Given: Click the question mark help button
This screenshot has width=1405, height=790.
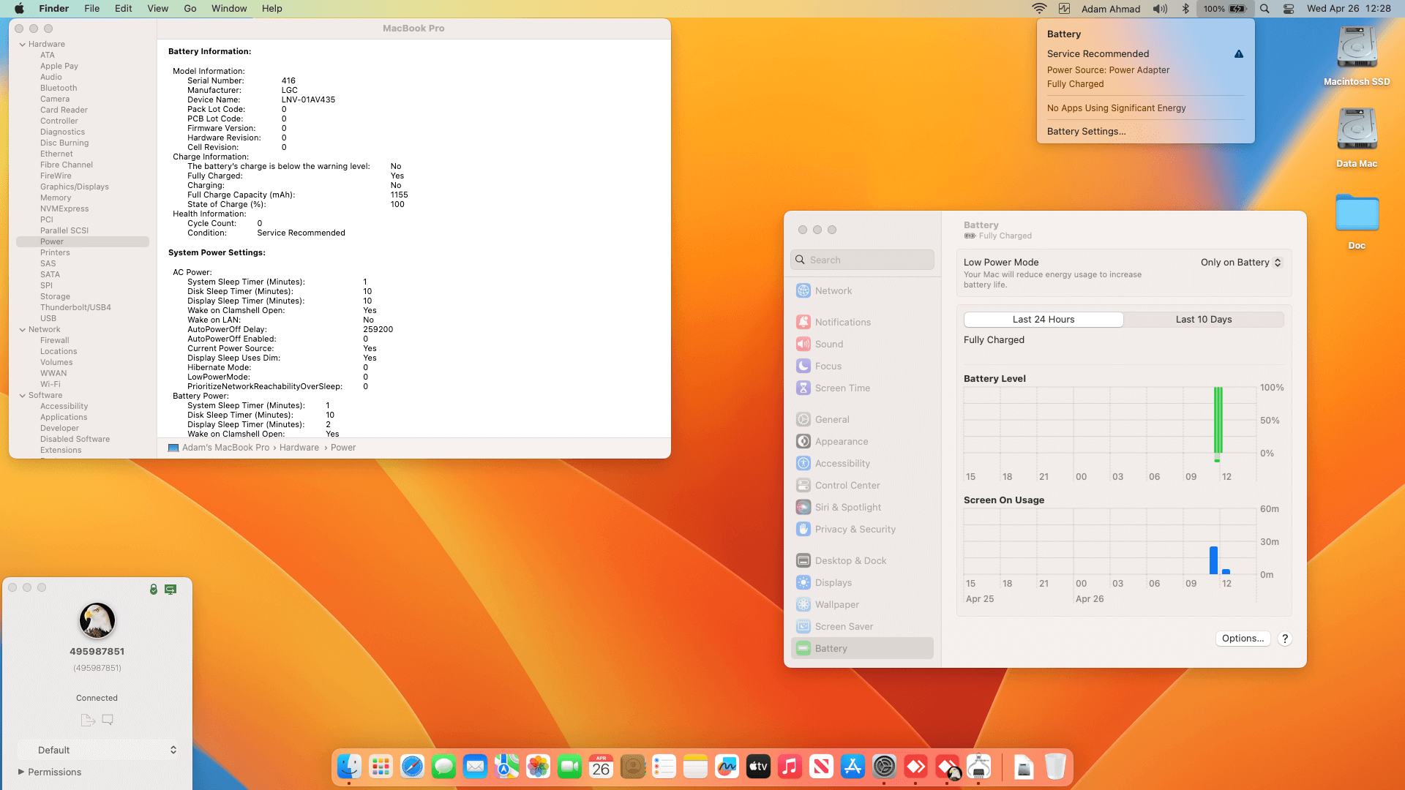Looking at the screenshot, I should (1285, 639).
